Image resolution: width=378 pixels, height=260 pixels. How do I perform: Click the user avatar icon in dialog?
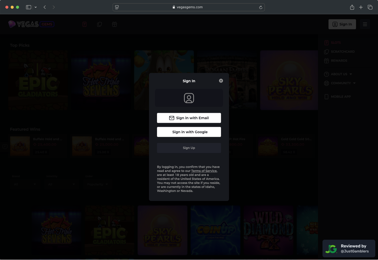189,98
